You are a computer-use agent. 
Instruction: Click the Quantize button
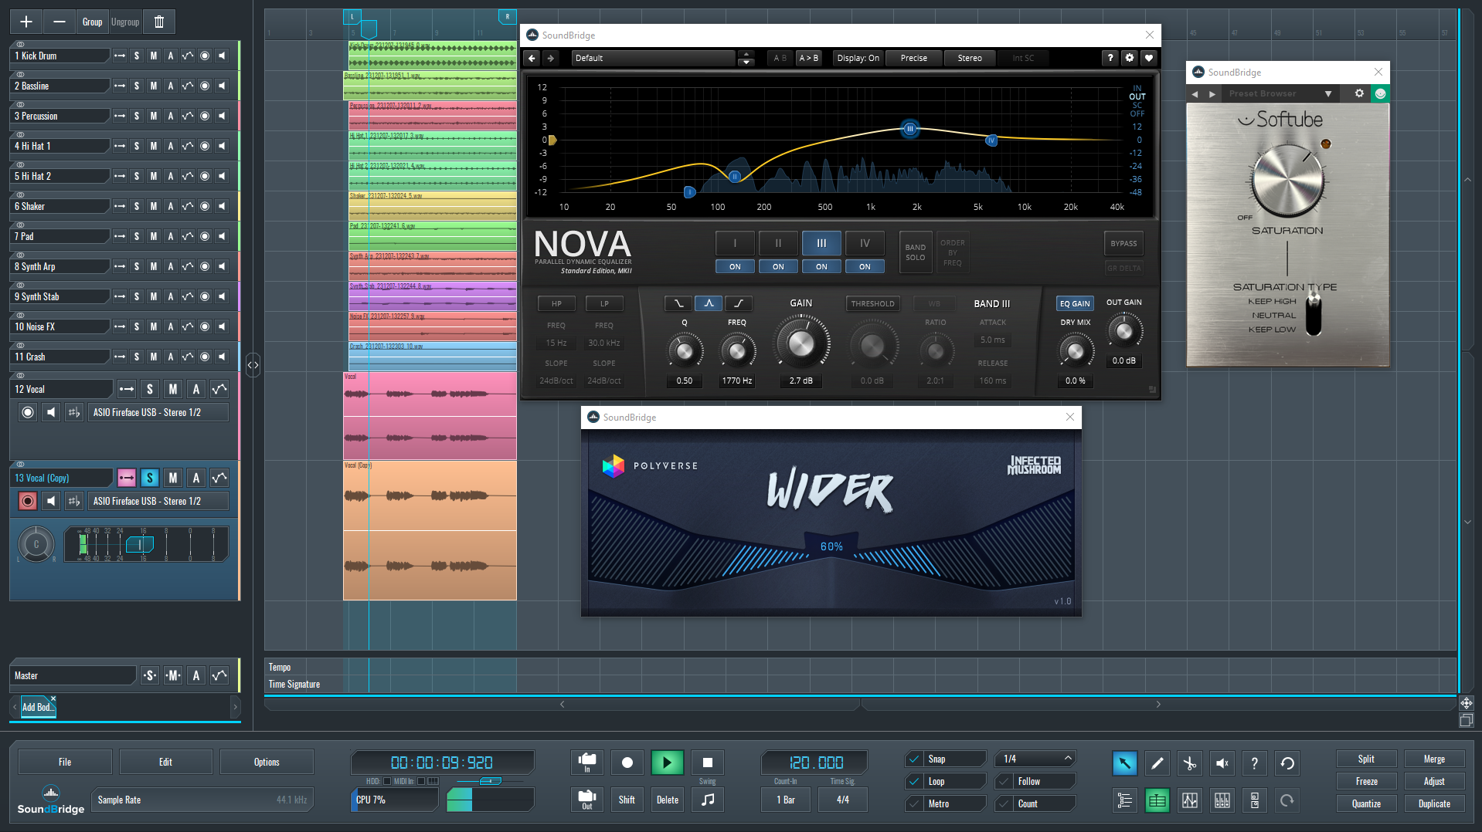[1366, 803]
